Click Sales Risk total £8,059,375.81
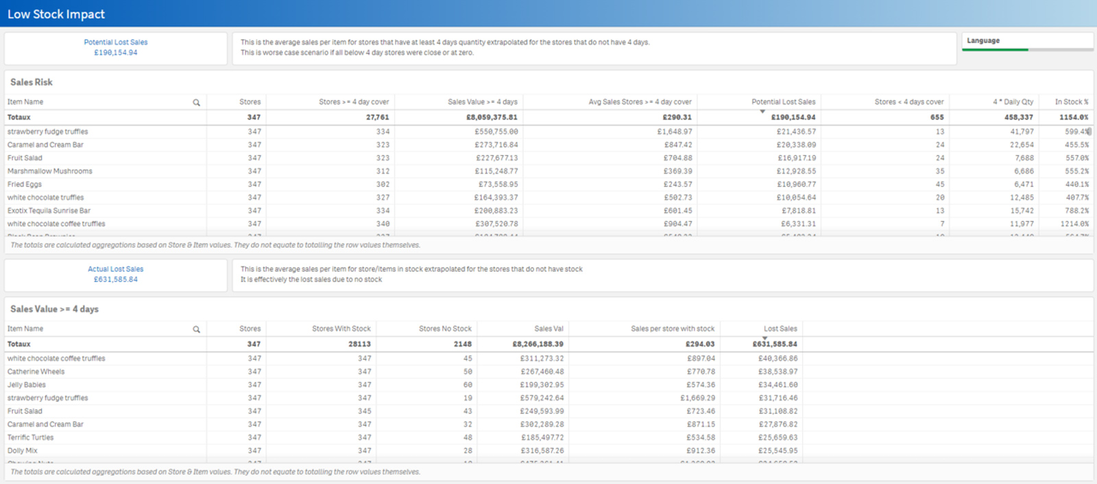This screenshot has width=1097, height=484. coord(492,117)
